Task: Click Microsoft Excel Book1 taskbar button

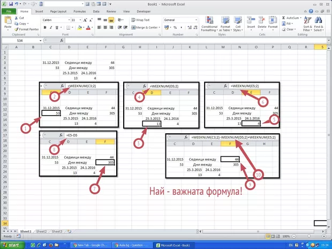Action: point(173,245)
